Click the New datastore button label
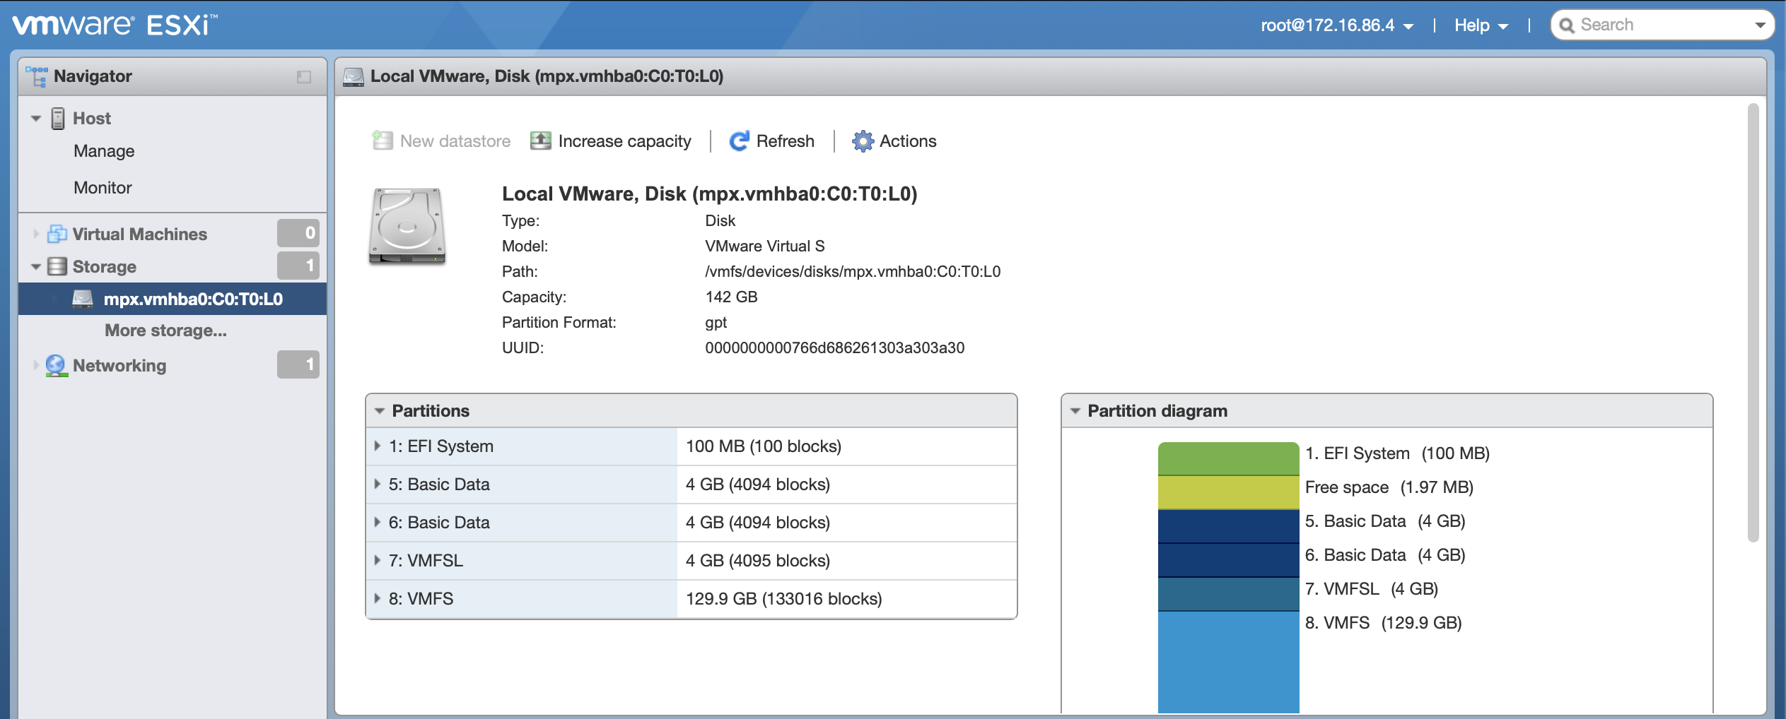Image resolution: width=1786 pixels, height=719 pixels. coord(455,141)
